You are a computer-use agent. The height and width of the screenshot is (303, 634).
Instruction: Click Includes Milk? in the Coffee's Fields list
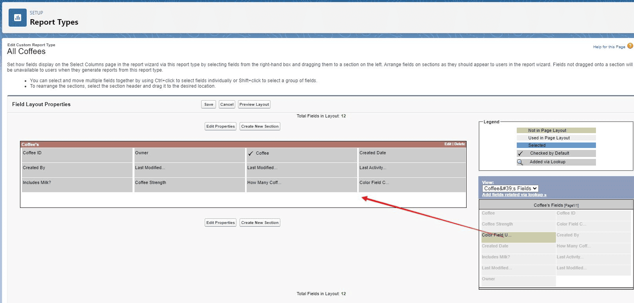coord(518,259)
